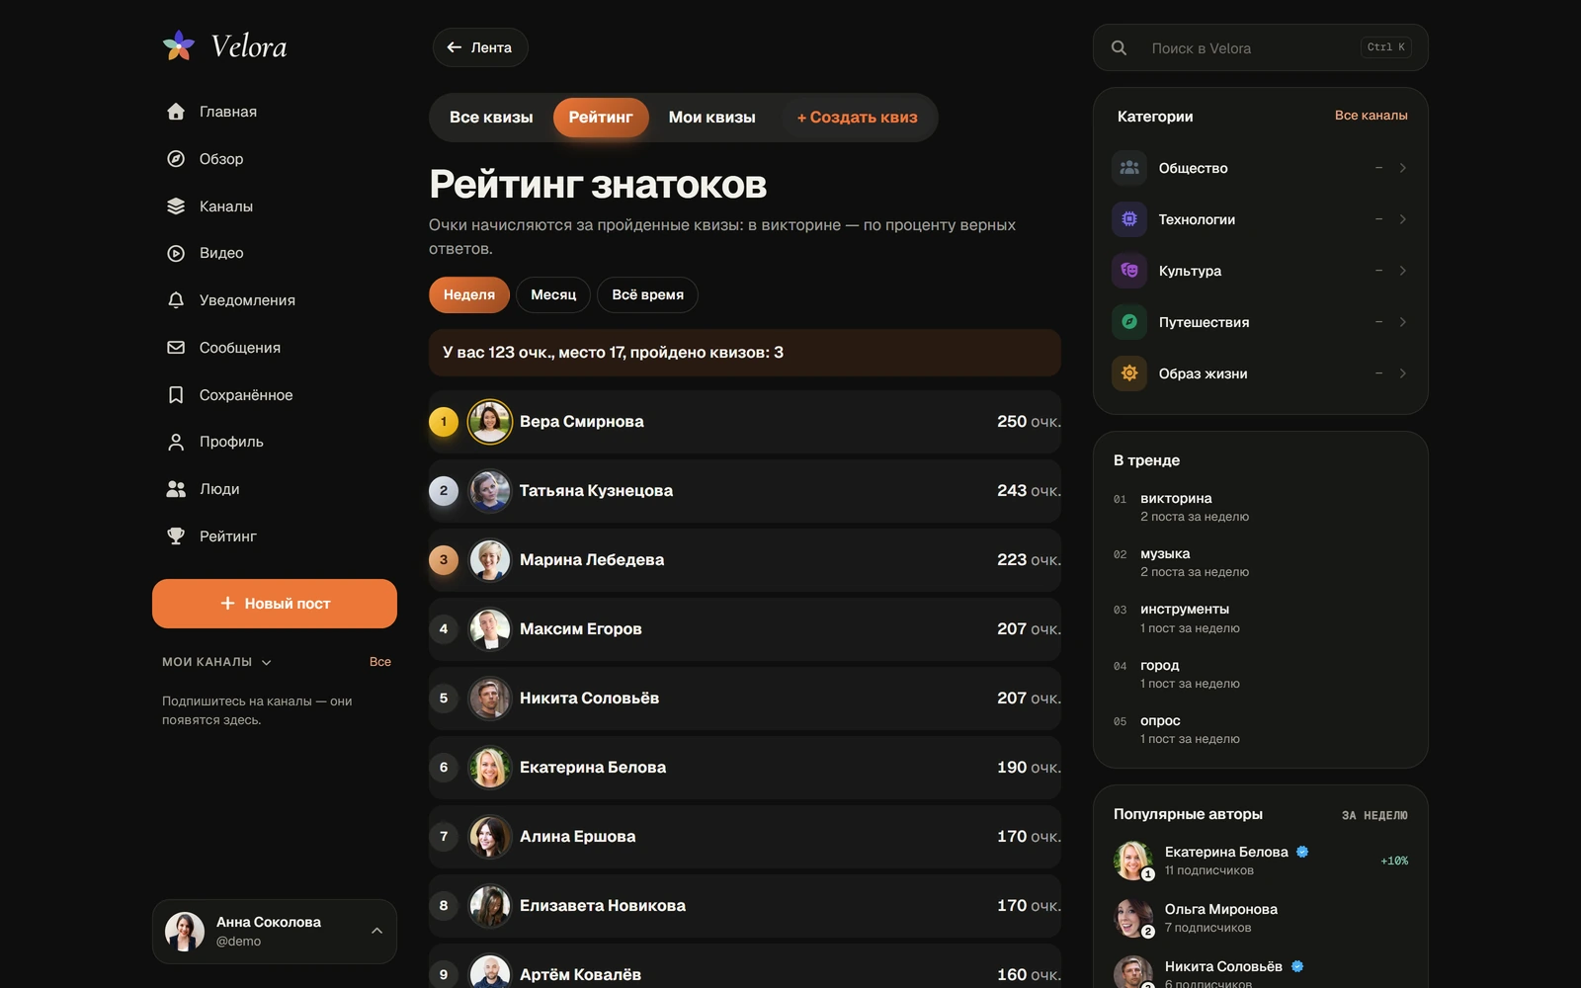
Task: Go back with the Лента button
Action: click(x=480, y=47)
